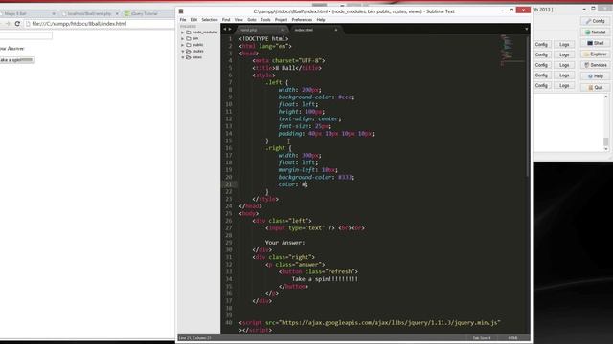The height and width of the screenshot is (344, 613).
Task: Open Explorer from XAMPP control panel
Action: click(595, 54)
